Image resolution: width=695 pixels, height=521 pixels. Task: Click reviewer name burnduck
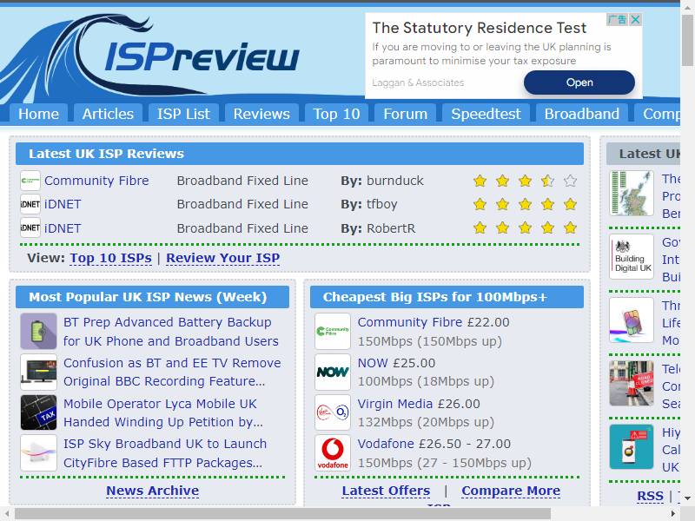pyautogui.click(x=395, y=181)
